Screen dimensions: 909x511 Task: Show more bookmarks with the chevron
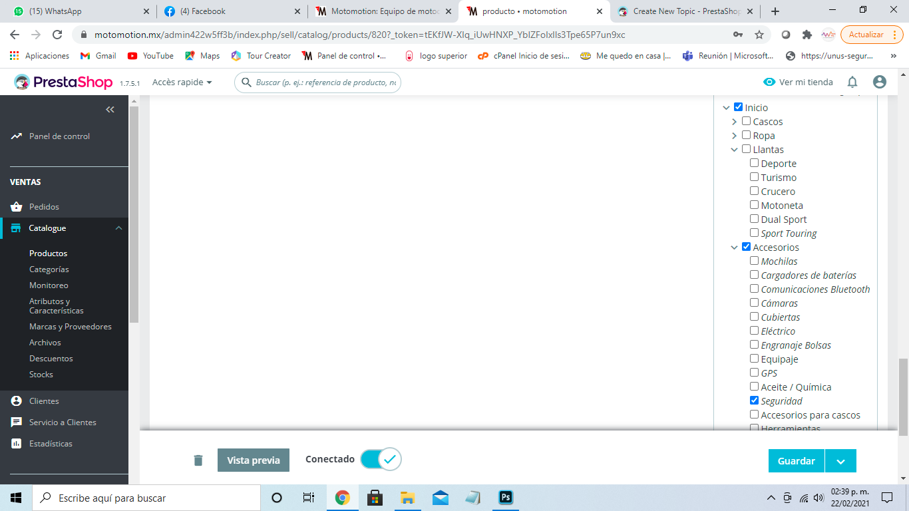(x=894, y=56)
